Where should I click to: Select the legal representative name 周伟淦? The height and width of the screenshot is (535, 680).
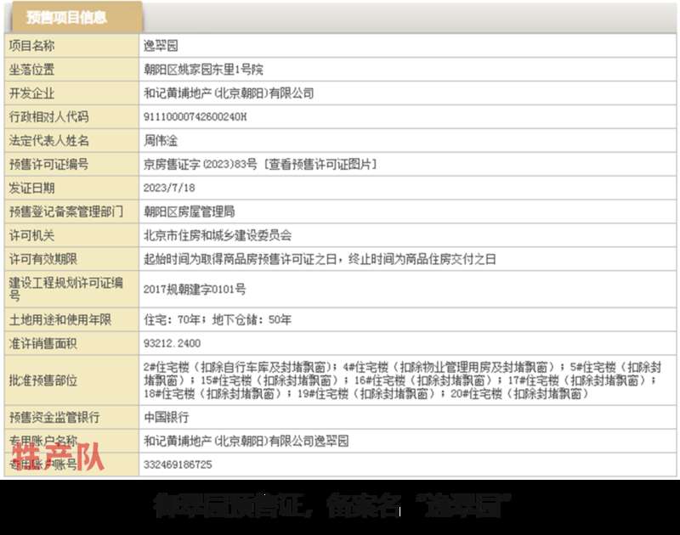tap(161, 140)
